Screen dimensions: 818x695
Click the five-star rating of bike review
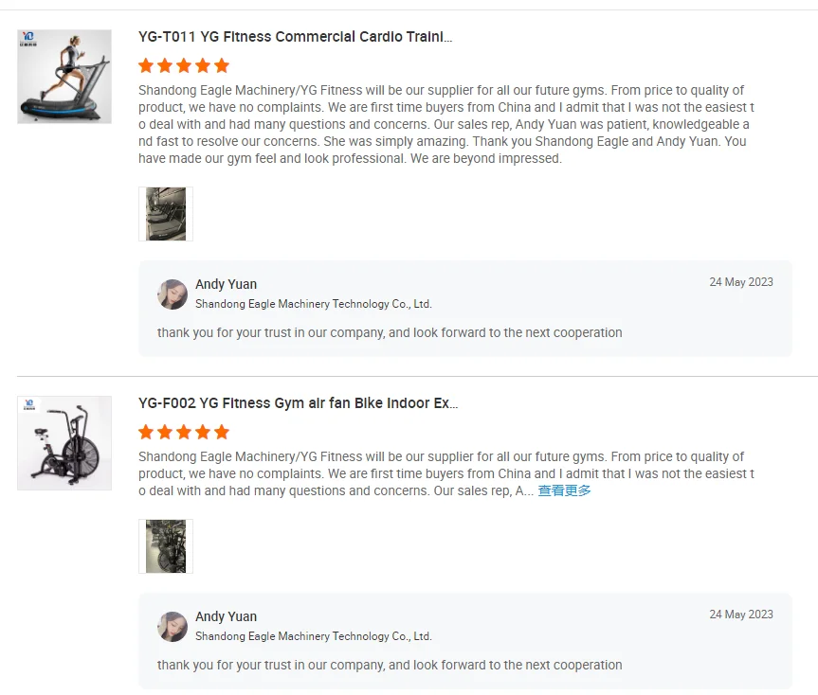click(x=184, y=432)
